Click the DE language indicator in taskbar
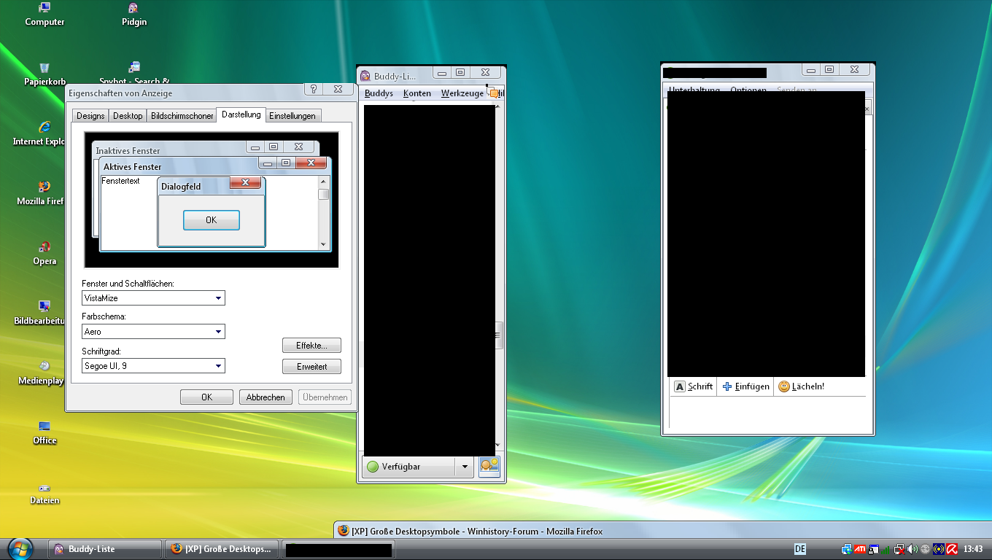This screenshot has width=992, height=560. 800,549
